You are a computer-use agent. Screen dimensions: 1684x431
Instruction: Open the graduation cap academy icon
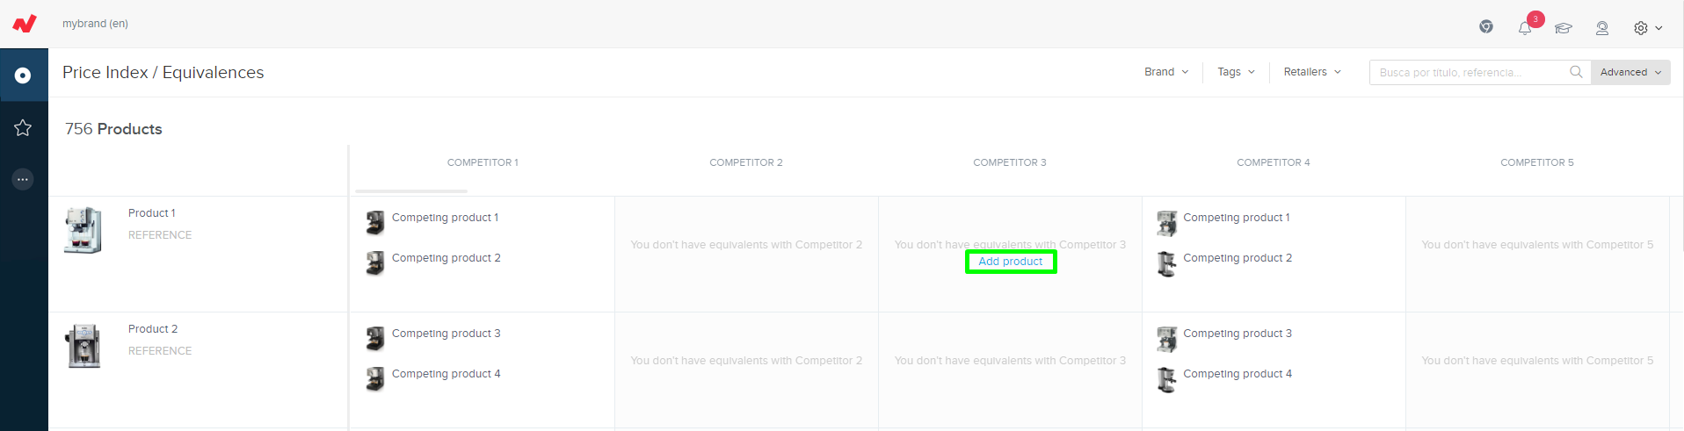(1564, 28)
